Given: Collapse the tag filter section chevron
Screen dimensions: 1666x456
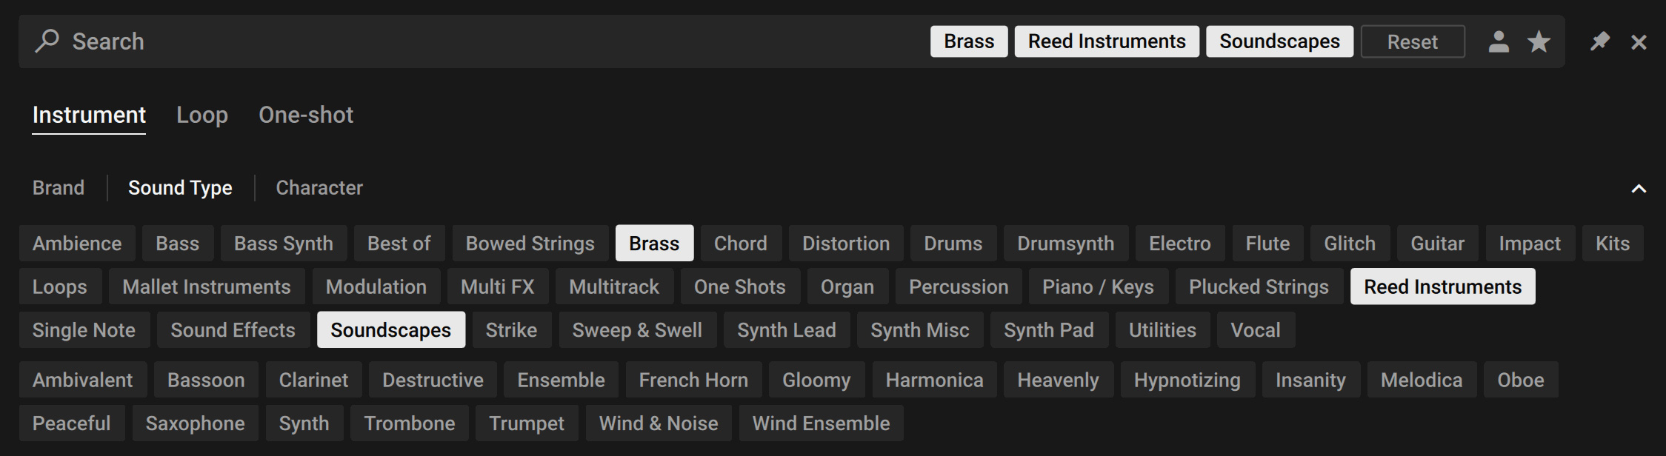Looking at the screenshot, I should pyautogui.click(x=1639, y=189).
